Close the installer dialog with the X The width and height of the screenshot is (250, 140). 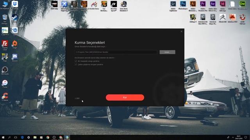[181, 31]
